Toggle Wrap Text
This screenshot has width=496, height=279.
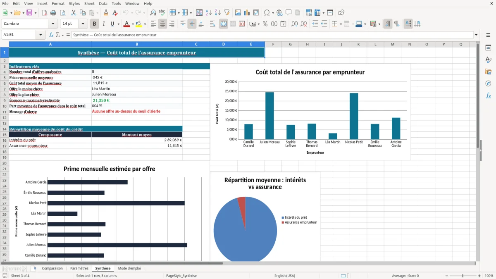pyautogui.click(x=212, y=24)
